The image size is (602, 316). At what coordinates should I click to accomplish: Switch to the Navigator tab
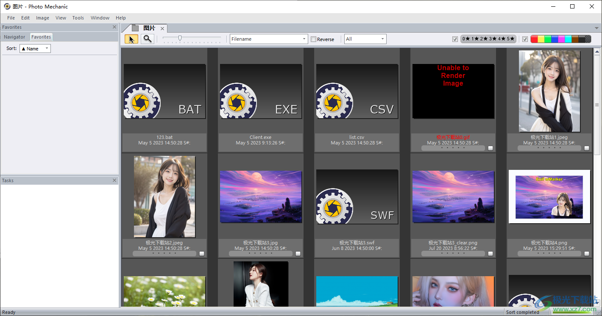coord(15,37)
